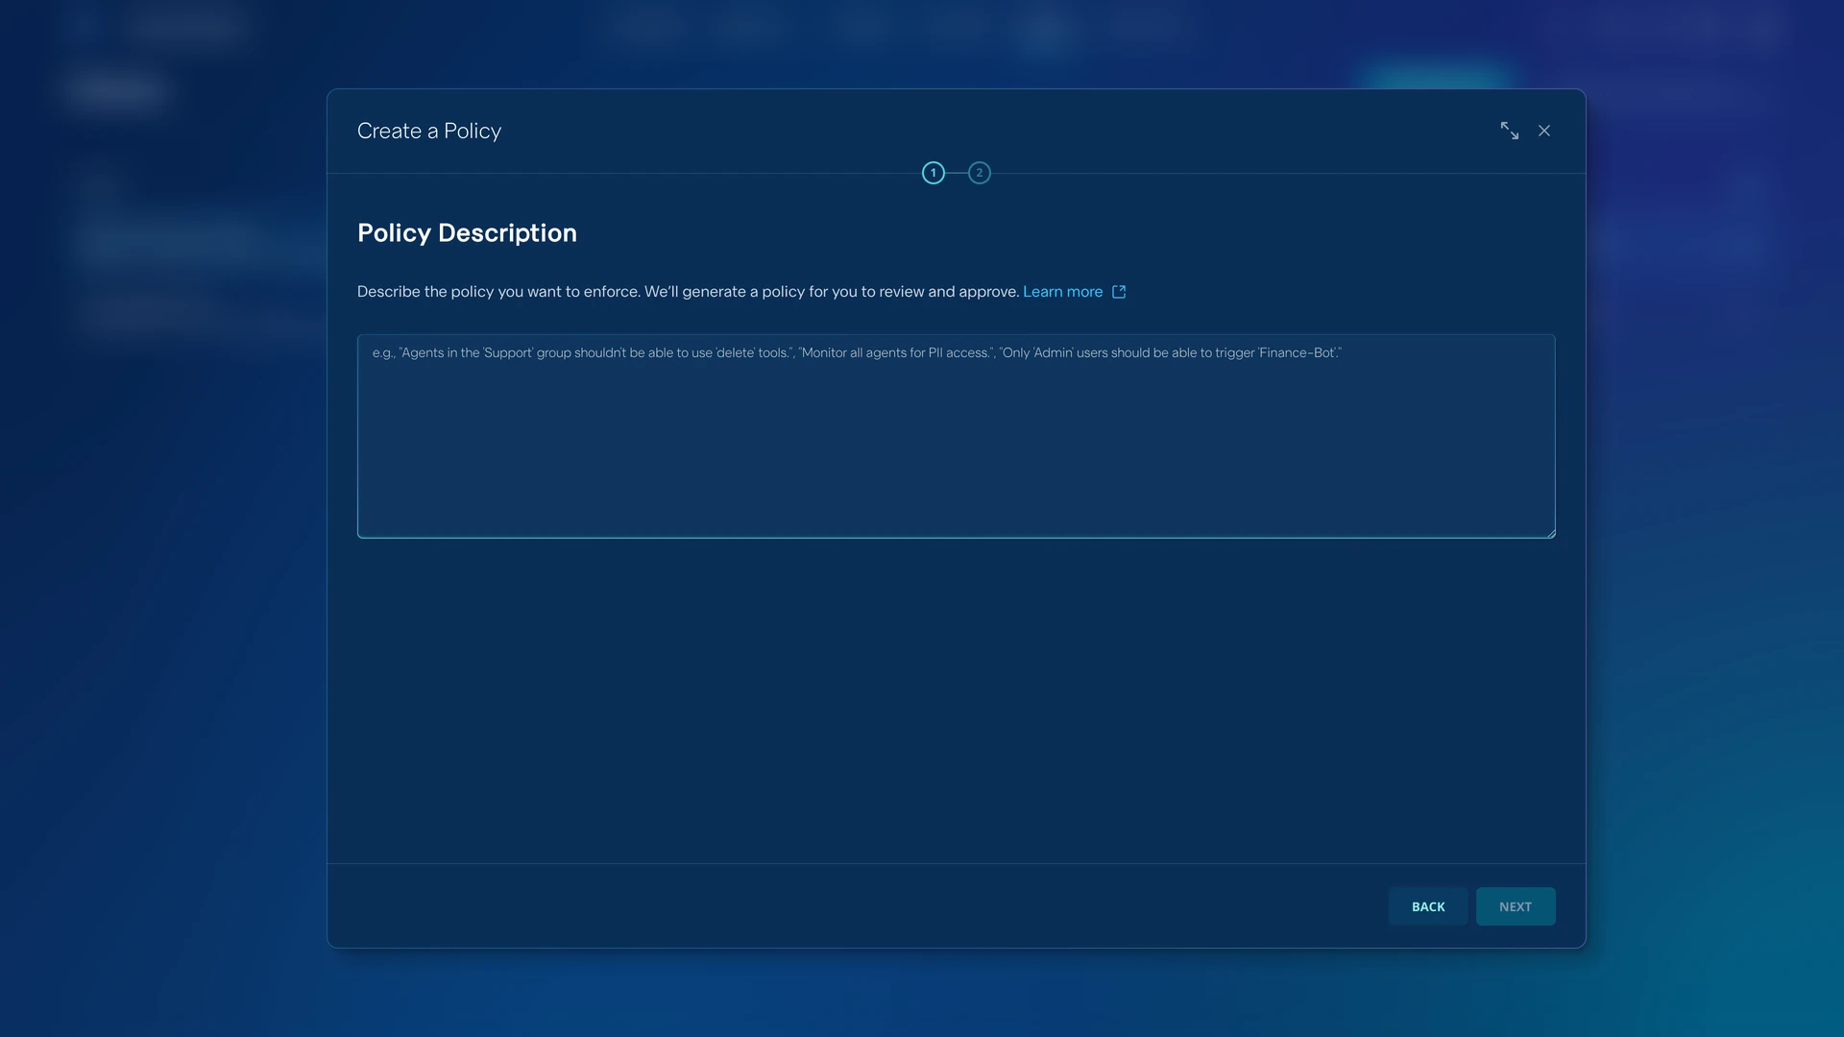The image size is (1844, 1037).
Task: Focus the policy description text area
Action: click(956, 436)
